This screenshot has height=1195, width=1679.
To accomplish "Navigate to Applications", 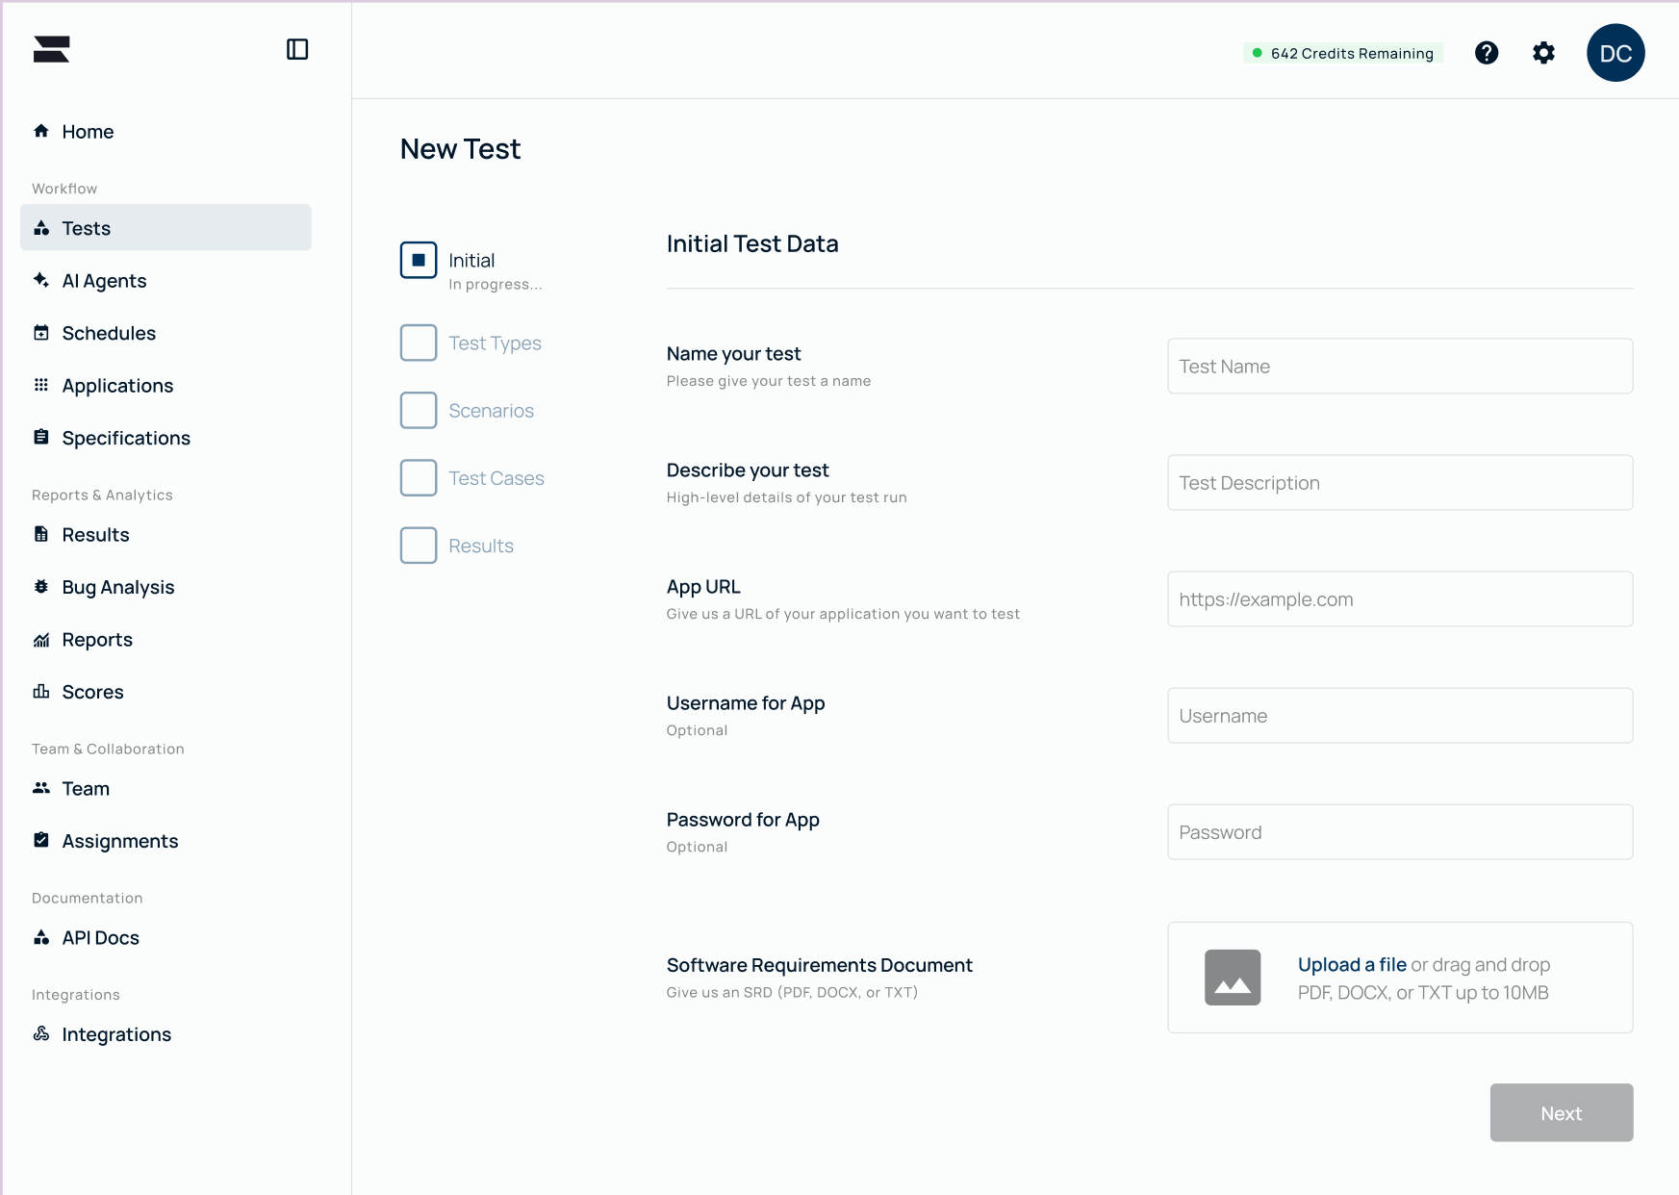I will (116, 385).
